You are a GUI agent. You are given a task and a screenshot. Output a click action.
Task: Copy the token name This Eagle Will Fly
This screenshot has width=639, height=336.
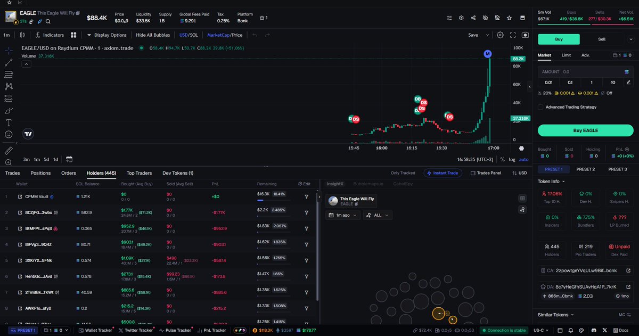78,12
